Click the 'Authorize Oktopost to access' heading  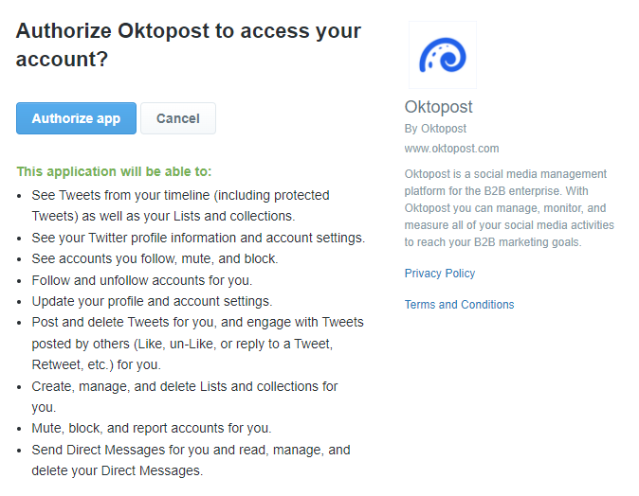pos(189,44)
